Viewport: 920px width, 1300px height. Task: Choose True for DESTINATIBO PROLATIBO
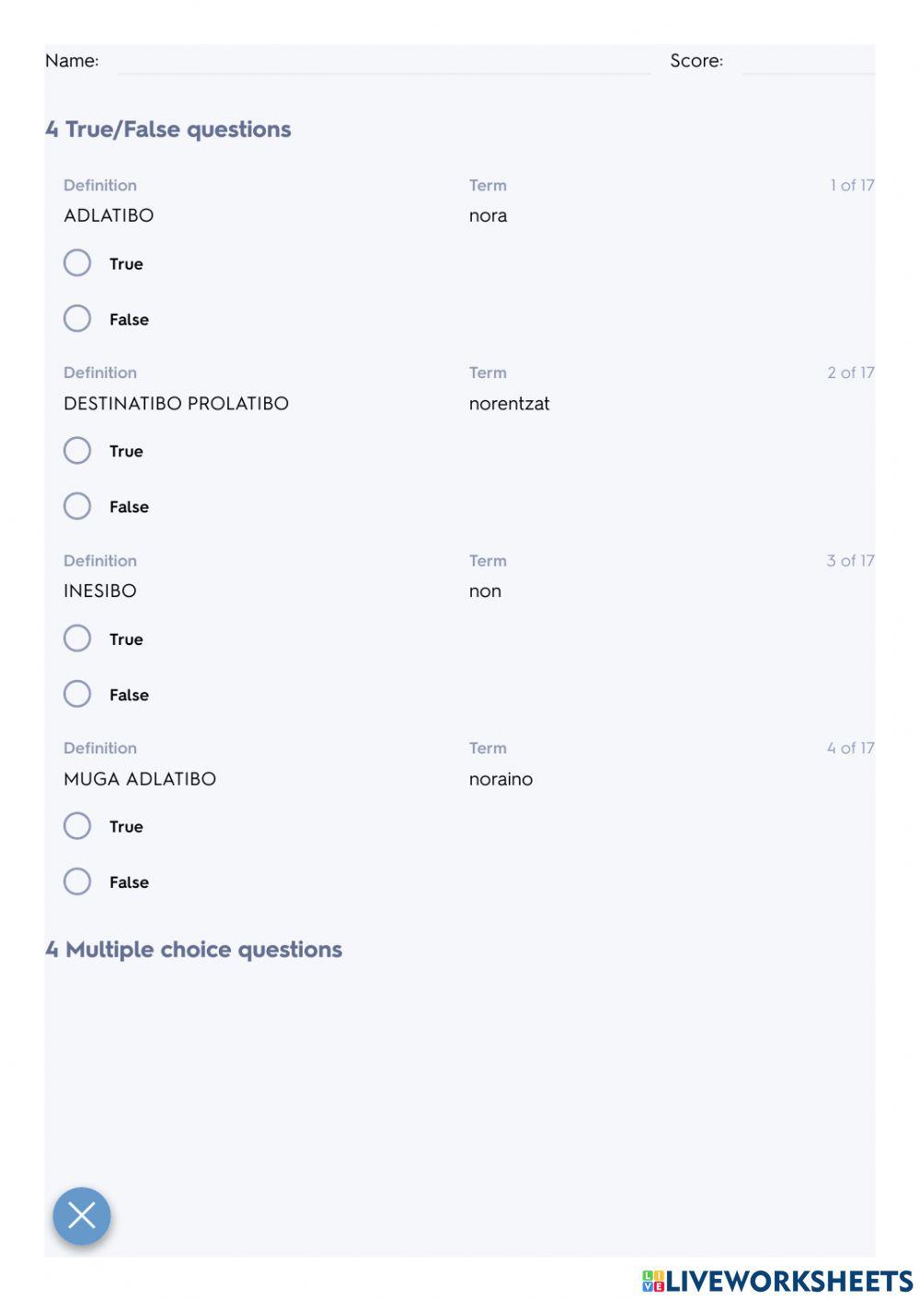(x=77, y=451)
